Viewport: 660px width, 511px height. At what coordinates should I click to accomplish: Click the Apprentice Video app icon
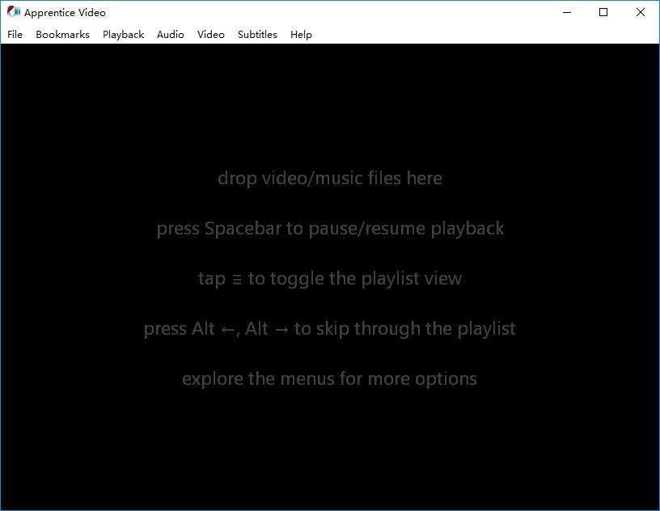tap(14, 12)
